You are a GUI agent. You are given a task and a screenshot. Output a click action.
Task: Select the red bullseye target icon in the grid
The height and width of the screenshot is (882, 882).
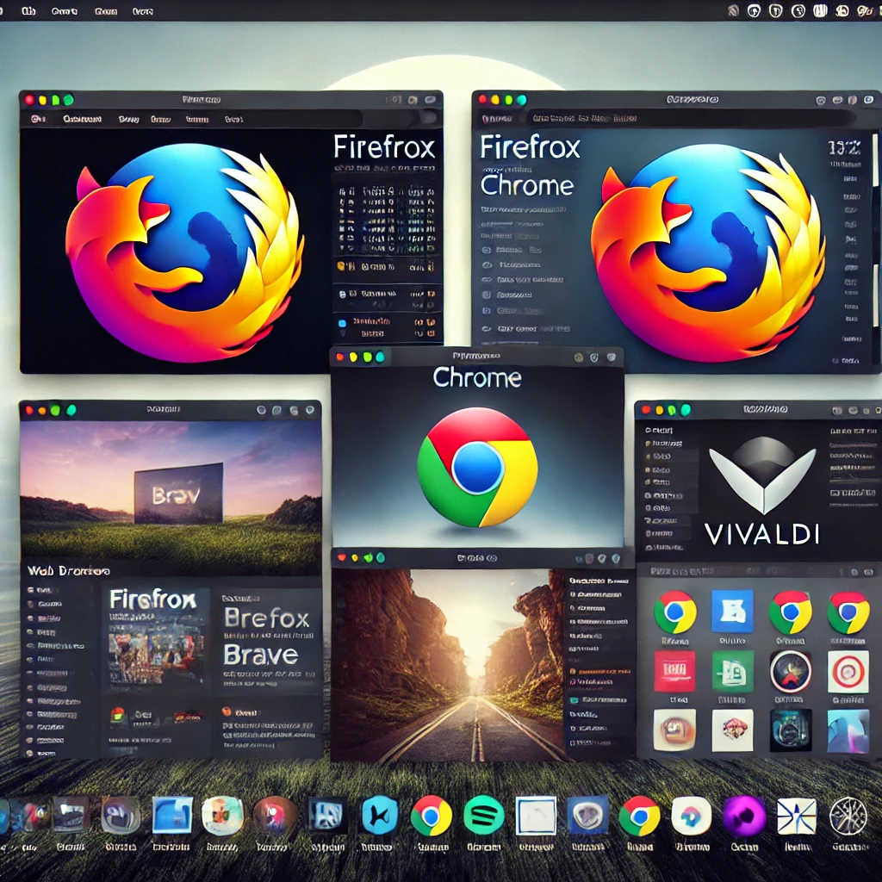pyautogui.click(x=848, y=671)
